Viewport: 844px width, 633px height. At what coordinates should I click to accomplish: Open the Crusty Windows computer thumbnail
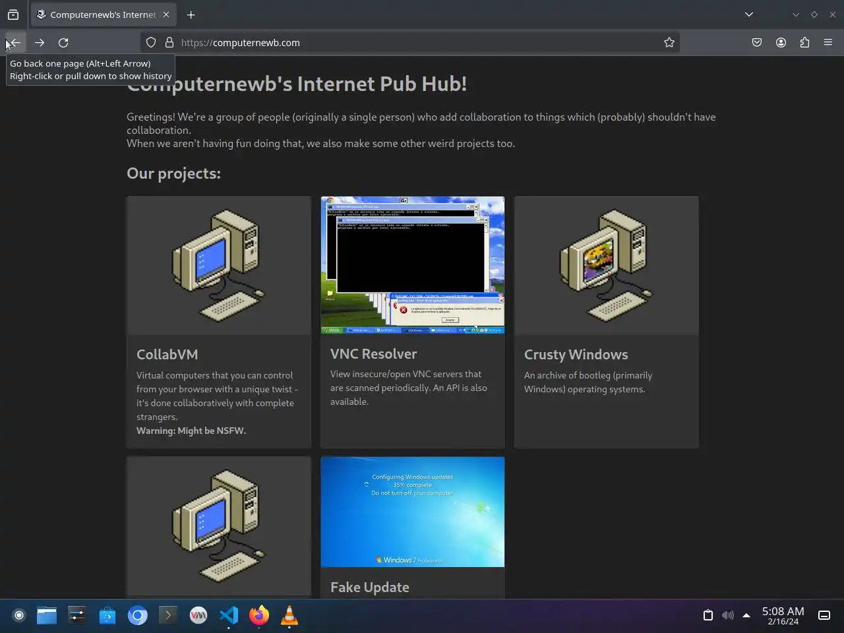[x=607, y=266]
